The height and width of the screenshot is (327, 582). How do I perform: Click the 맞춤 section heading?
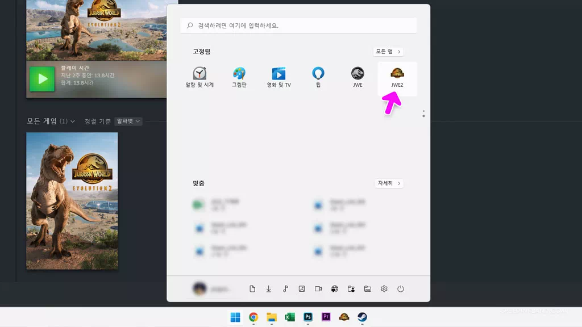pos(198,183)
